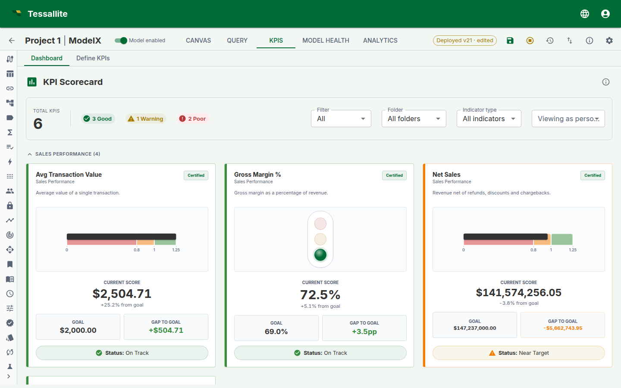Open the Filter dropdown showing All
The image size is (621, 388).
coord(341,119)
